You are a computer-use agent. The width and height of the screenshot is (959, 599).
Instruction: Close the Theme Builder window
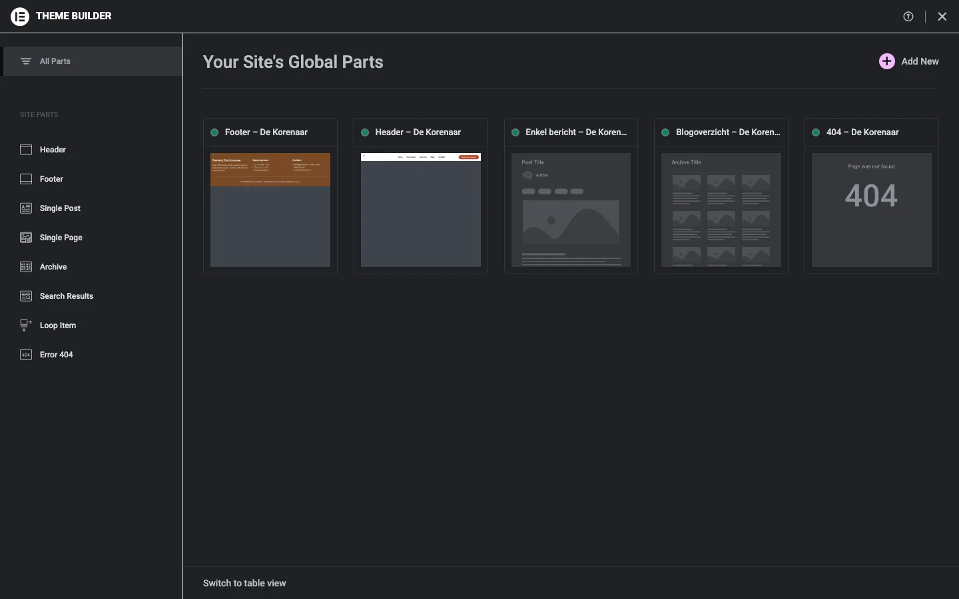942,17
